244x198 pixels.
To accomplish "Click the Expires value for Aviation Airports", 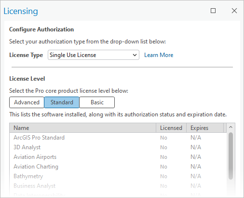I will click(x=196, y=157).
